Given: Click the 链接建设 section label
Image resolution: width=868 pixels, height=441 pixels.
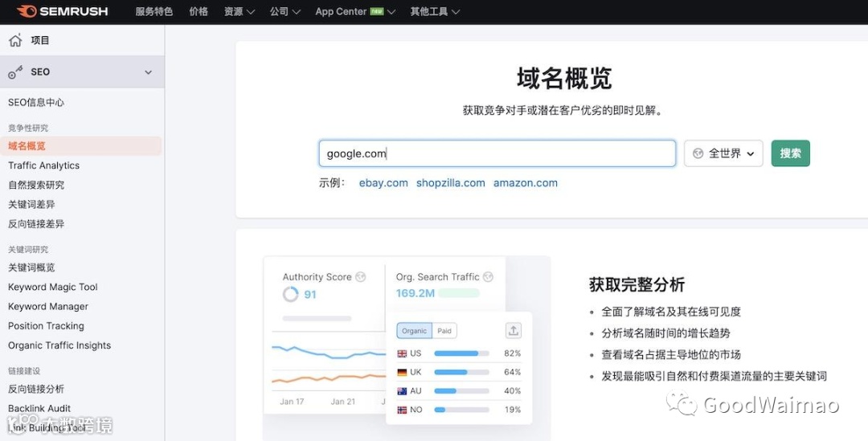Looking at the screenshot, I should (x=24, y=371).
